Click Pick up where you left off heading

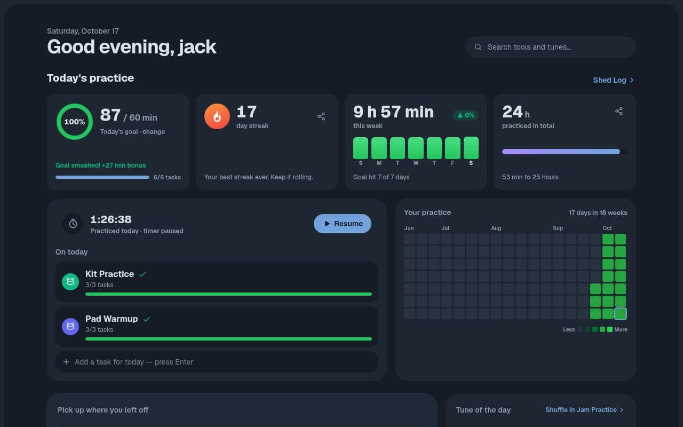click(103, 410)
